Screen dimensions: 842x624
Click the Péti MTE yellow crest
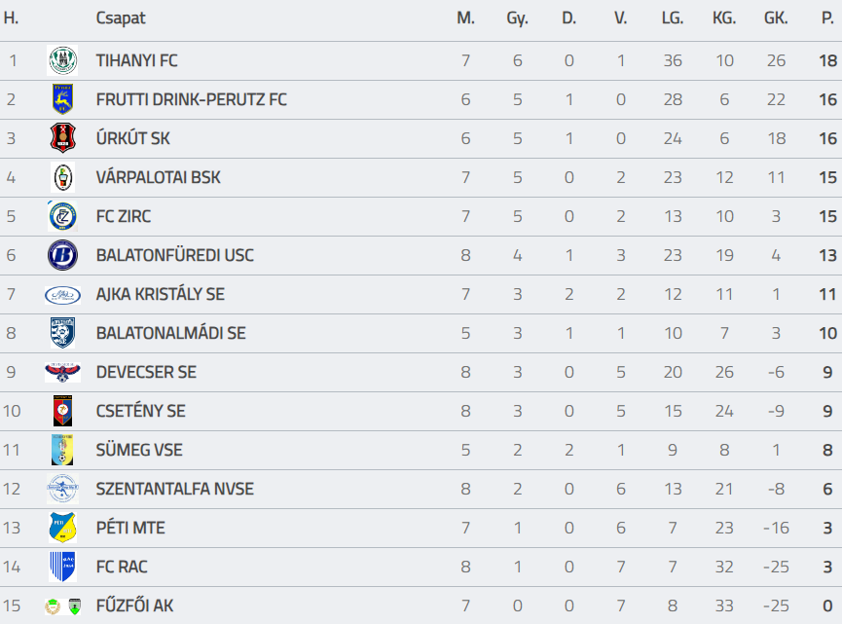(62, 528)
